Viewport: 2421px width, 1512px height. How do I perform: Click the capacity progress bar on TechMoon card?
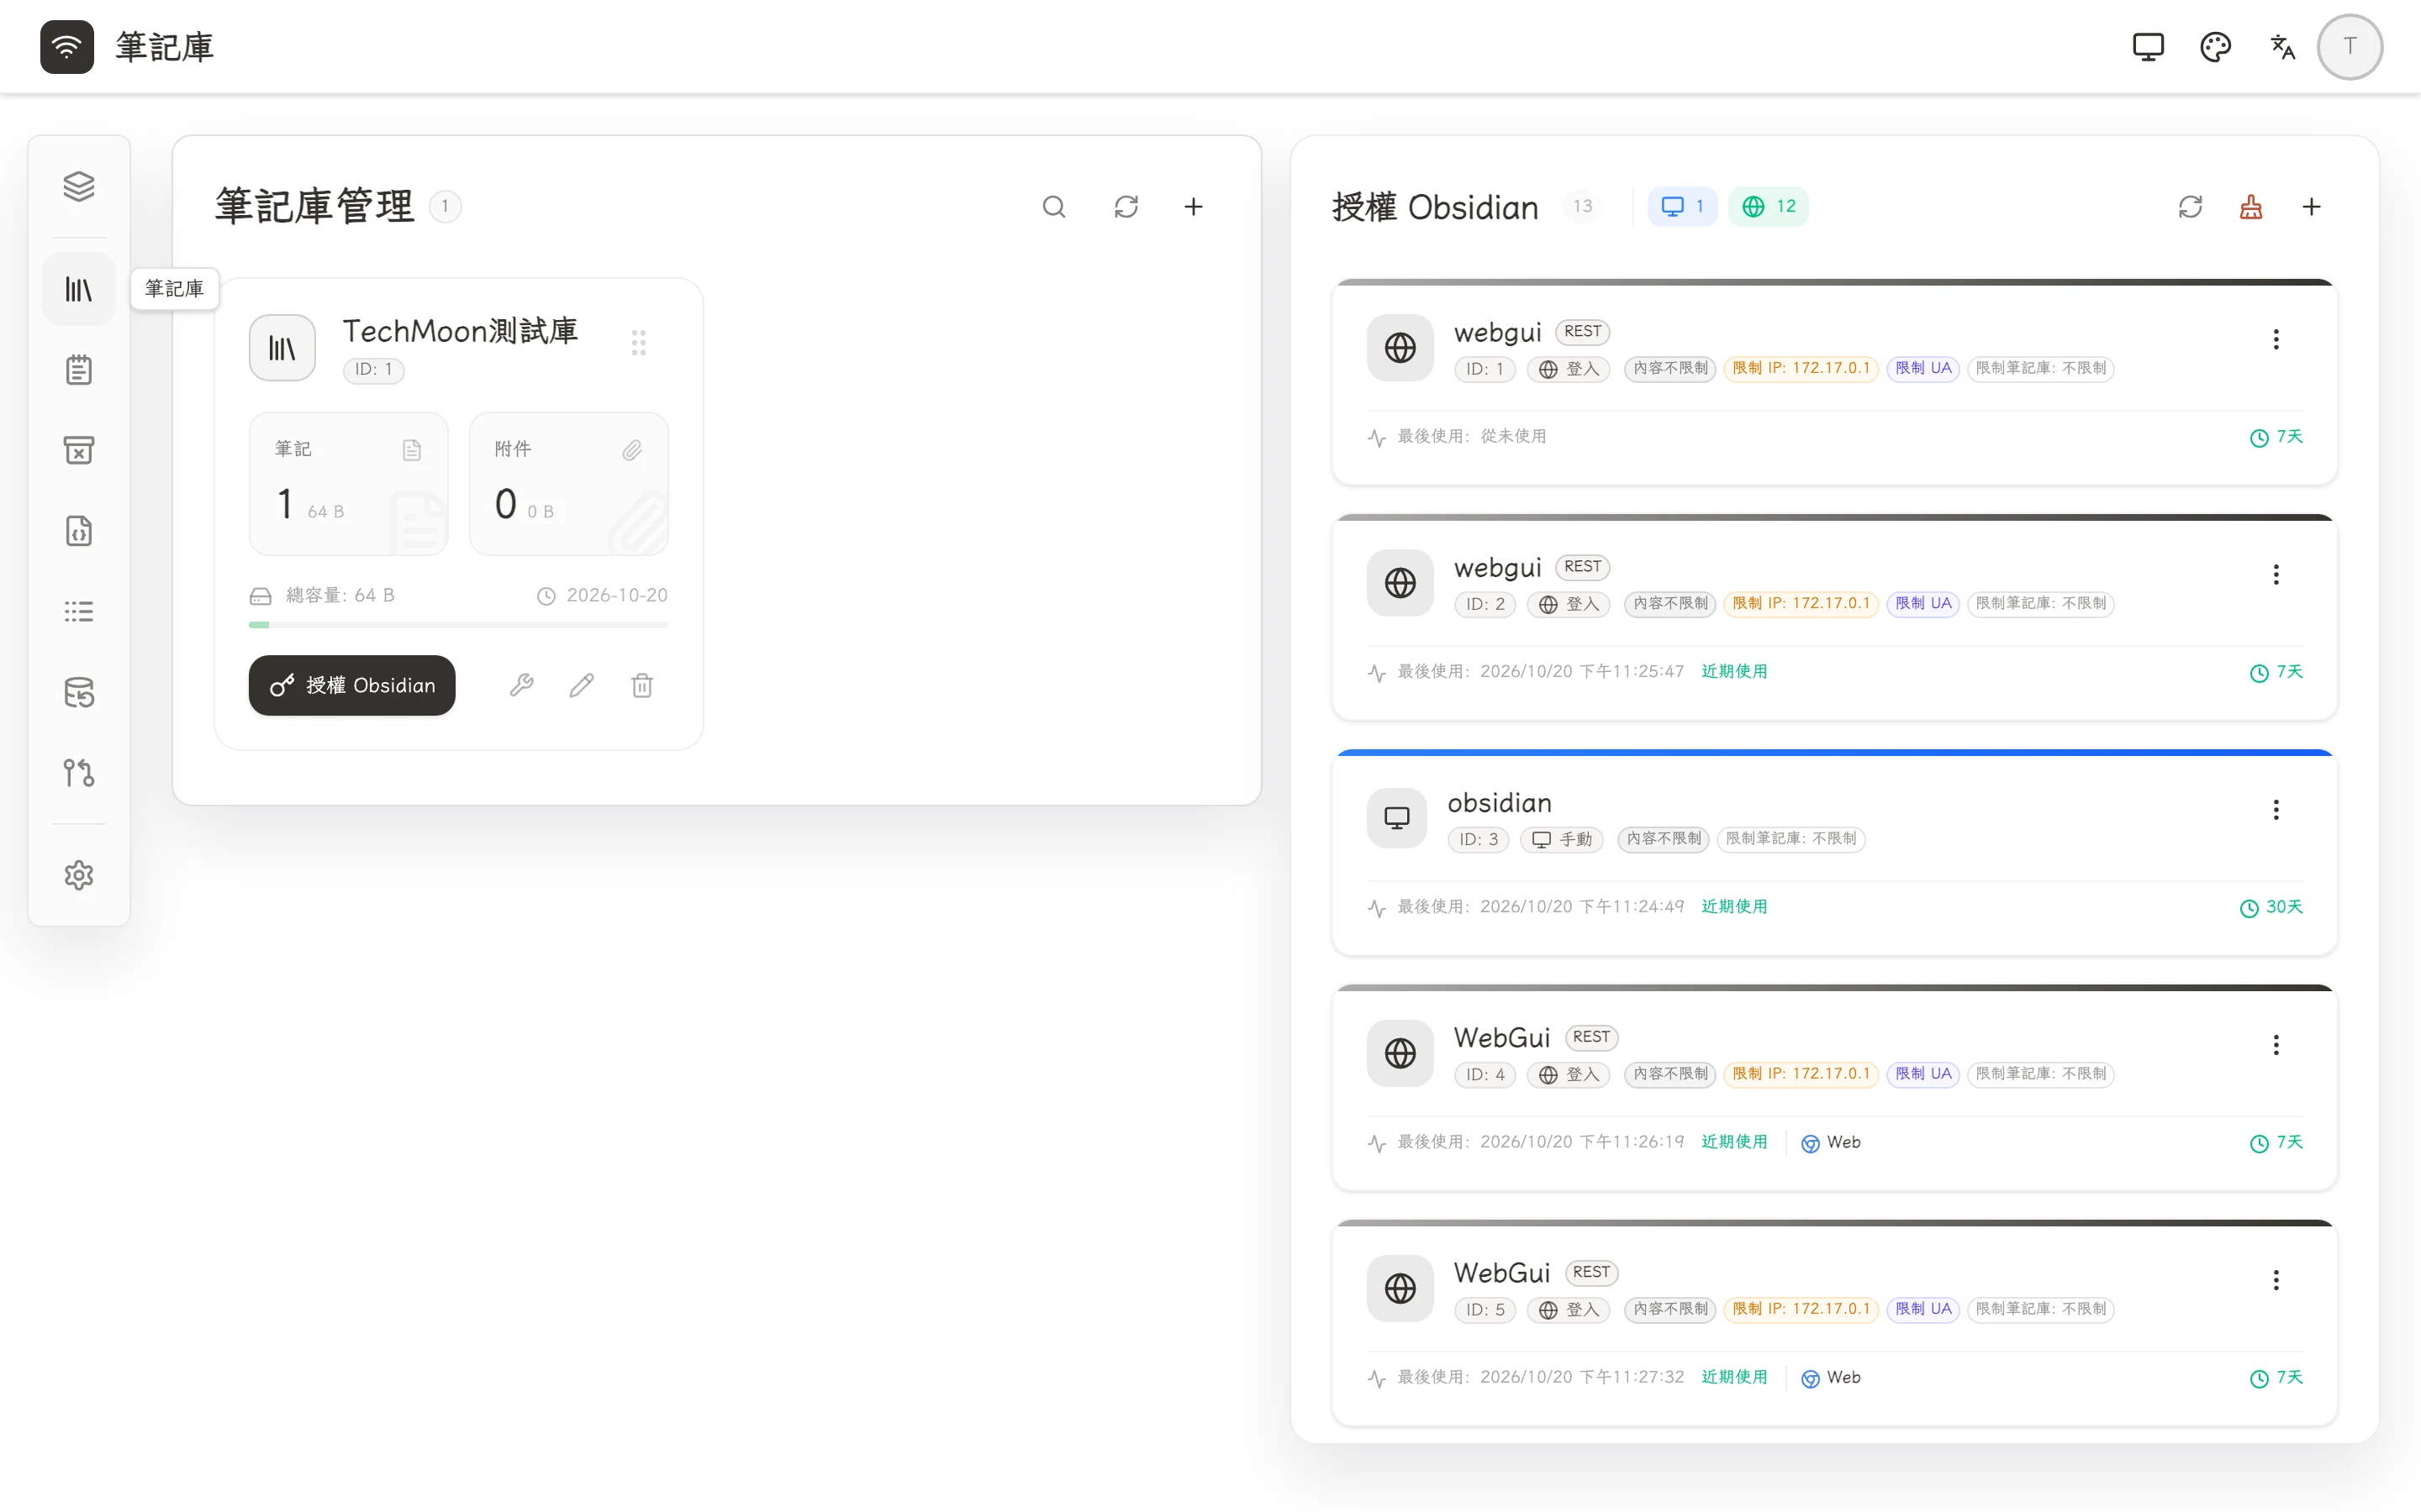tap(458, 625)
